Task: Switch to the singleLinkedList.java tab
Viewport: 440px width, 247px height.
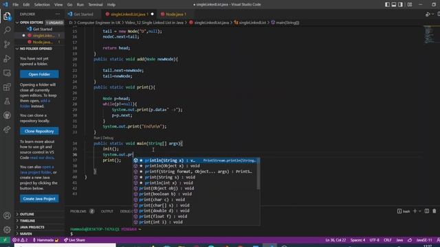Action: pyautogui.click(x=129, y=14)
